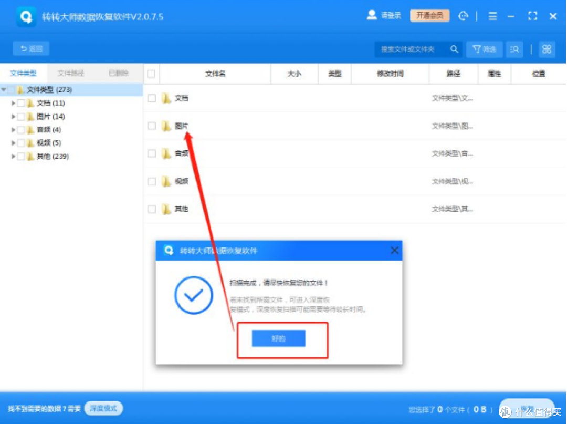Image resolution: width=567 pixels, height=424 pixels.
Task: Check the 视频 (5) tree checkbox
Action: [21, 143]
